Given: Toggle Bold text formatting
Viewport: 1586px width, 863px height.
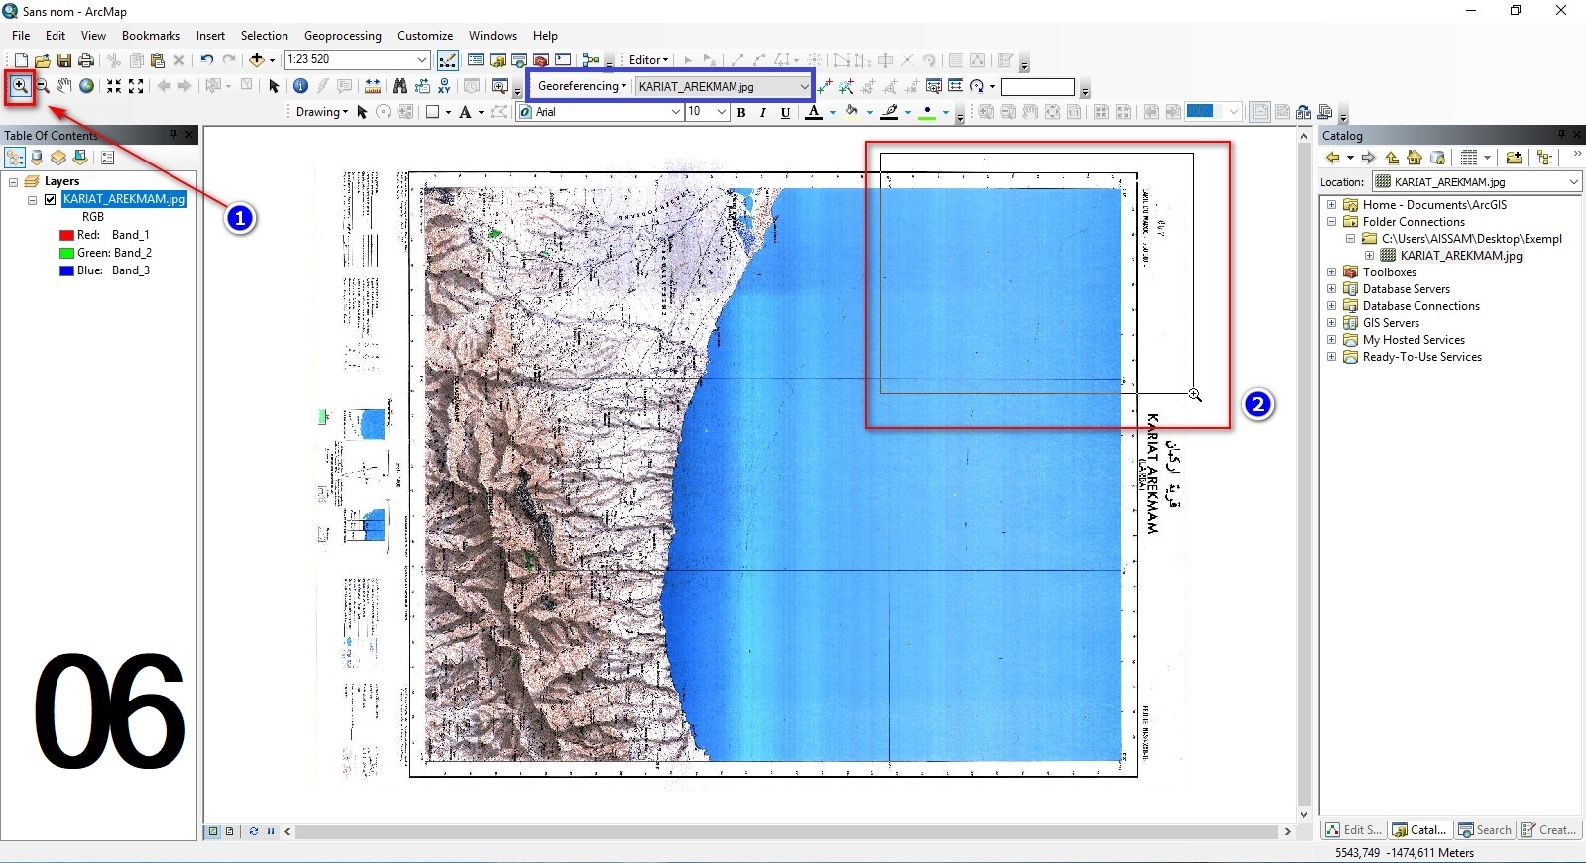Looking at the screenshot, I should pyautogui.click(x=741, y=112).
